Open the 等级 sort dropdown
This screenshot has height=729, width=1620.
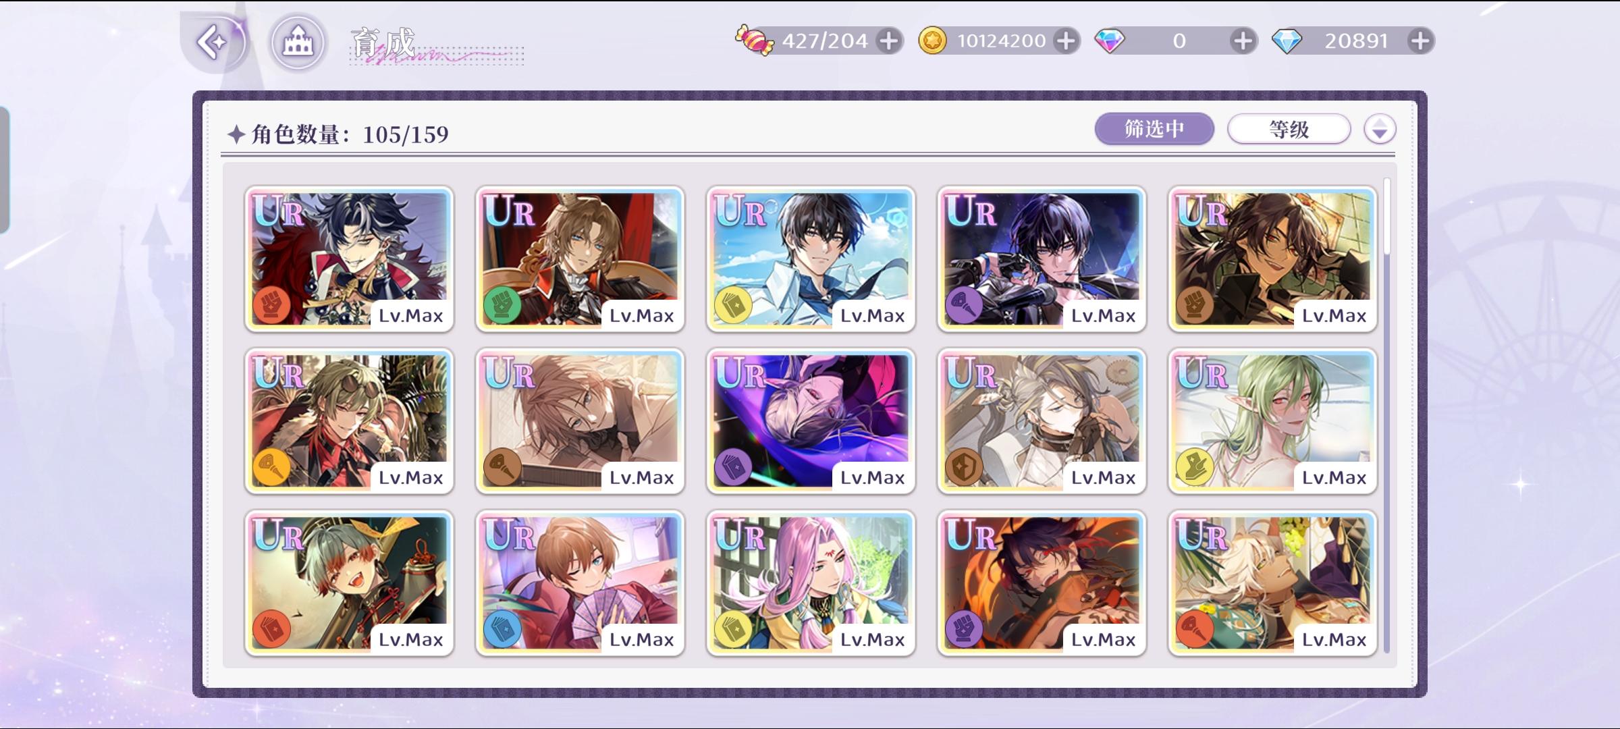1289,129
